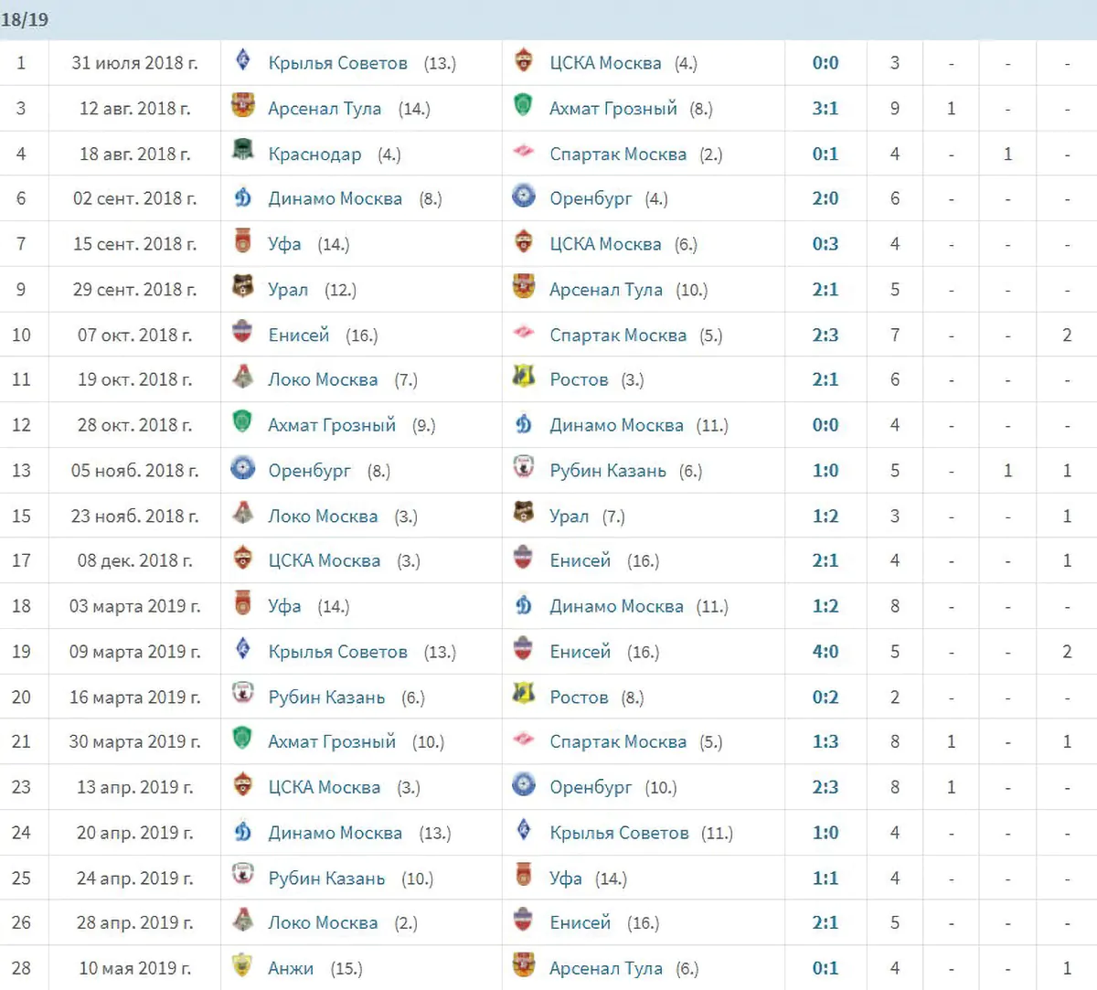The image size is (1097, 990).
Task: Click the Yenisey club crest
Action: click(x=241, y=335)
